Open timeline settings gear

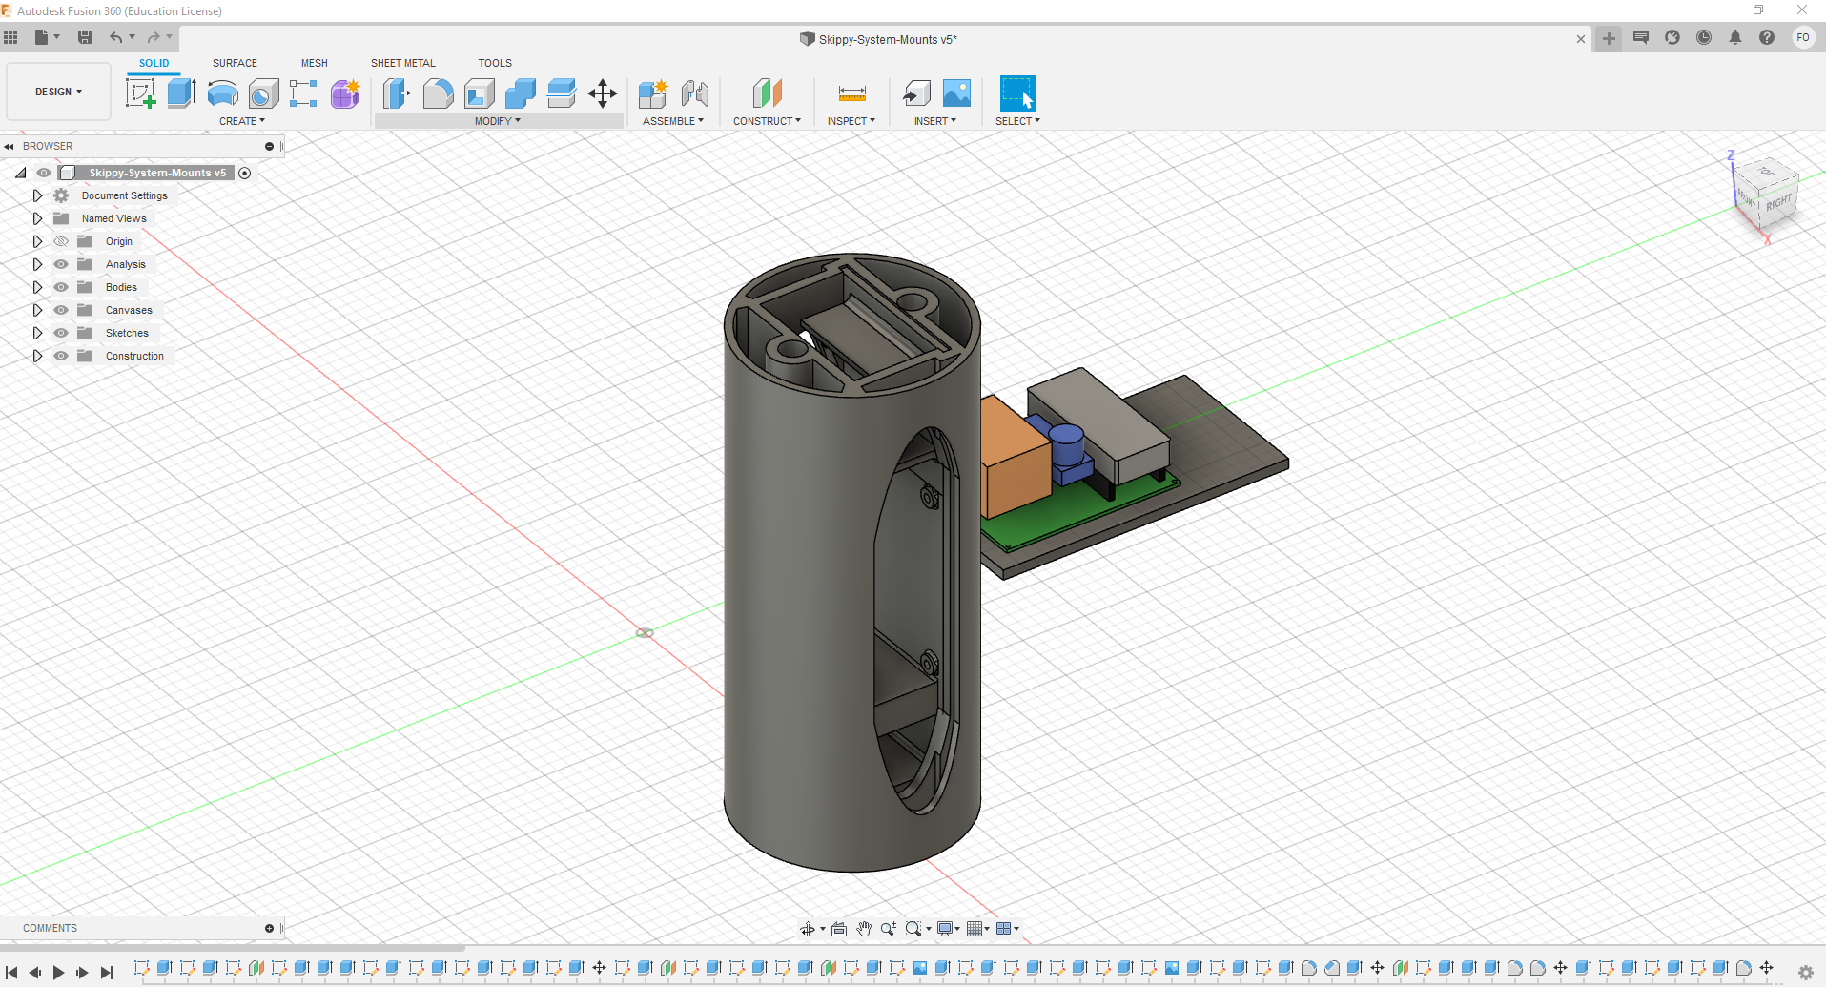pyautogui.click(x=1806, y=973)
